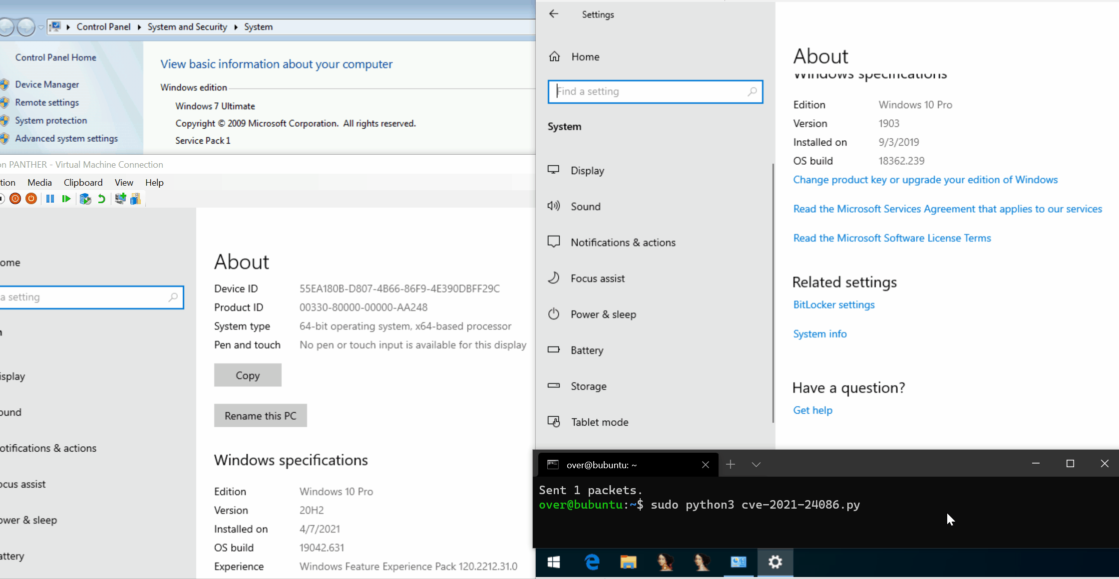Click the Enhanced Session monitor icon

120,199
